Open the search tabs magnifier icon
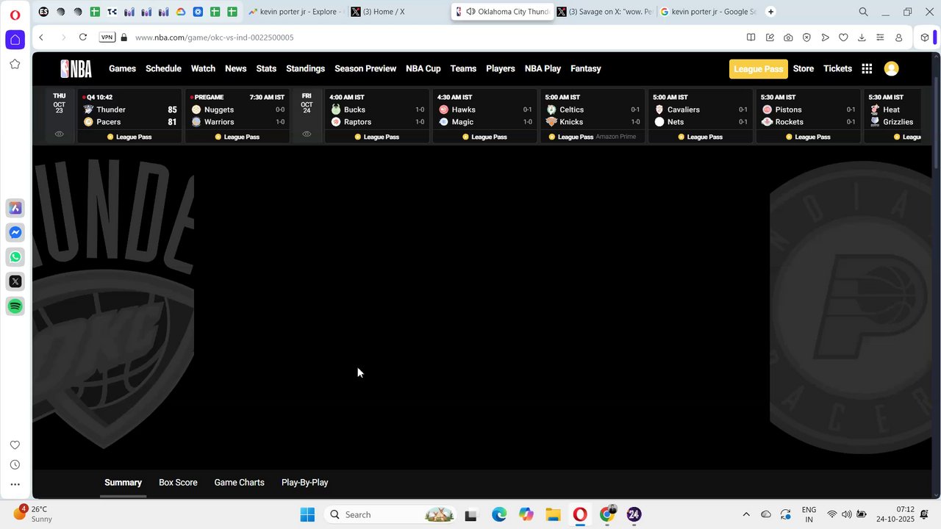The image size is (941, 529). tap(864, 12)
